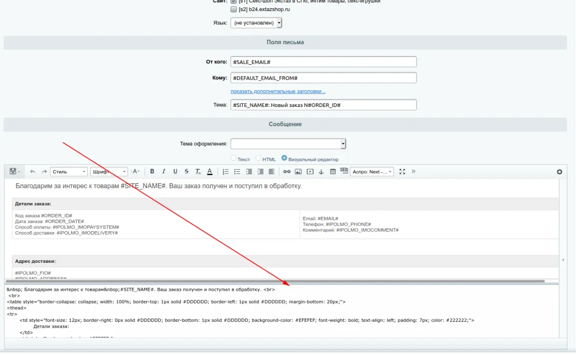Image resolution: width=576 pixels, height=355 pixels.
Task: Expand the Тема оформления dropdown
Action: pyautogui.click(x=288, y=144)
